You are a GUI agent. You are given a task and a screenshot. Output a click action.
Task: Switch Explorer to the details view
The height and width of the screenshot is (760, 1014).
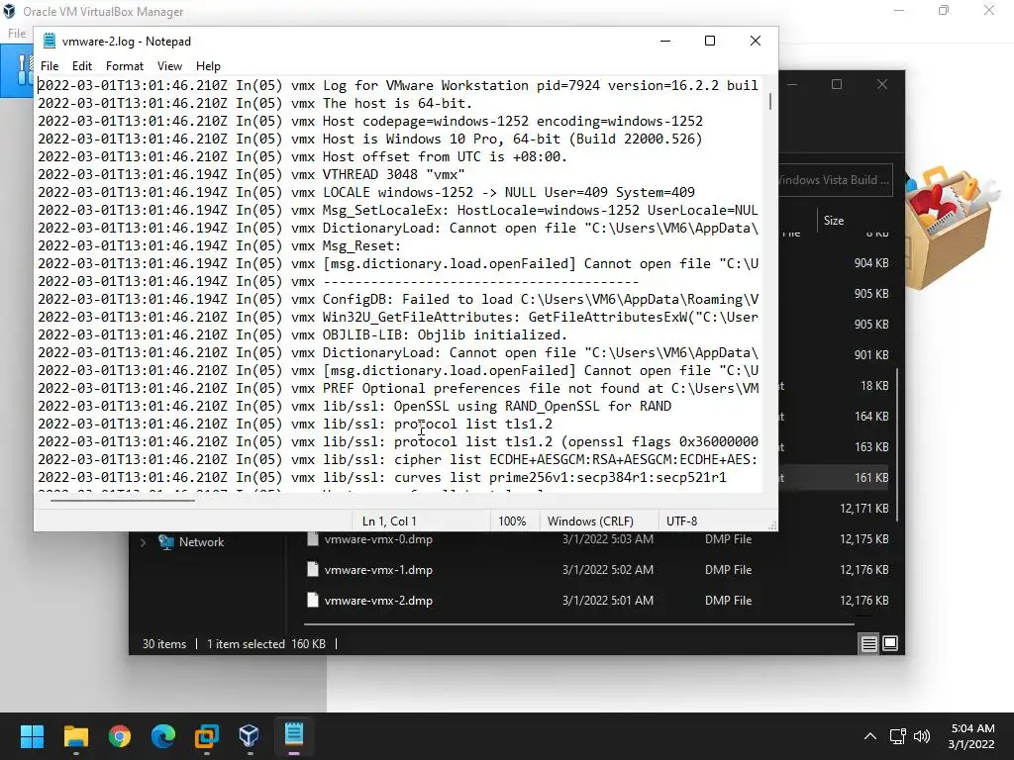tap(869, 643)
